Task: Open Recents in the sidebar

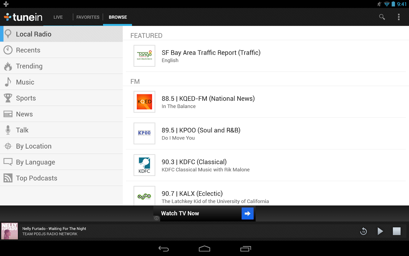Action: pyautogui.click(x=61, y=50)
